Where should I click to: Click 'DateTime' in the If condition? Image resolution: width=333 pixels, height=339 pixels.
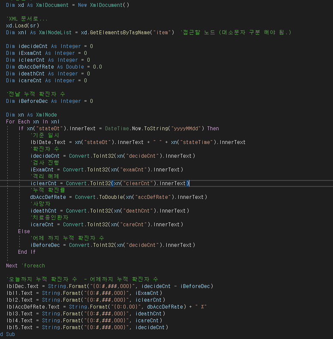pyautogui.click(x=117, y=129)
